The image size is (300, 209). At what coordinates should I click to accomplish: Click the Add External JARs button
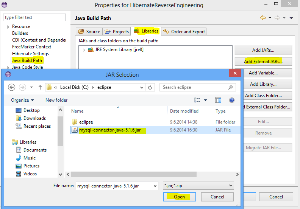(263, 61)
